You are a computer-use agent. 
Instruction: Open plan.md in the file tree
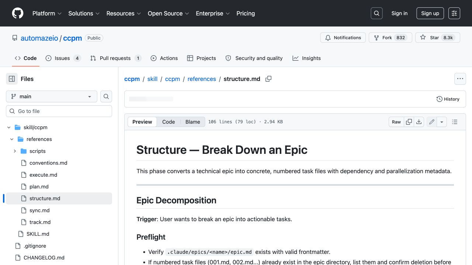[x=39, y=187]
